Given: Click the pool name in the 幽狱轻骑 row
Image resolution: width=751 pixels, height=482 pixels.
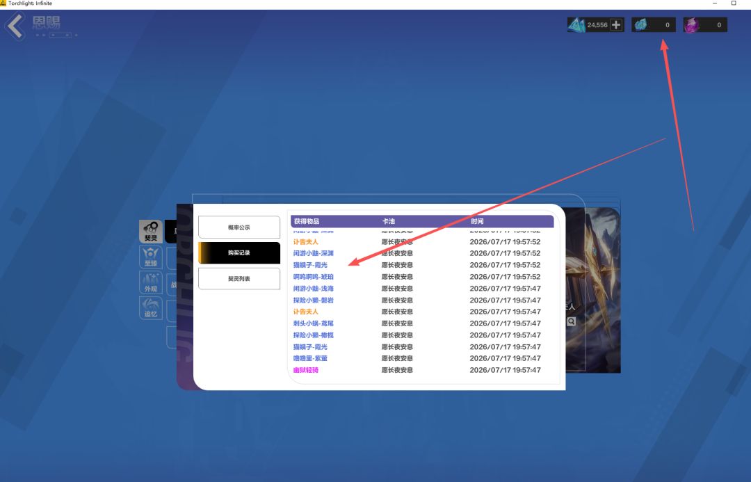Looking at the screenshot, I should click(x=397, y=370).
